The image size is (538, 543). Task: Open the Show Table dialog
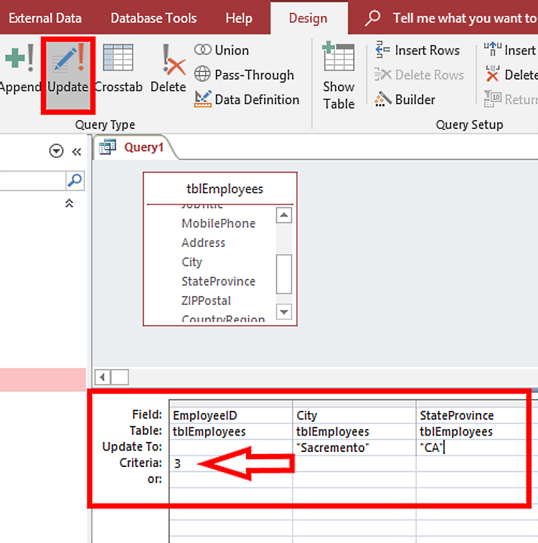pos(339,75)
